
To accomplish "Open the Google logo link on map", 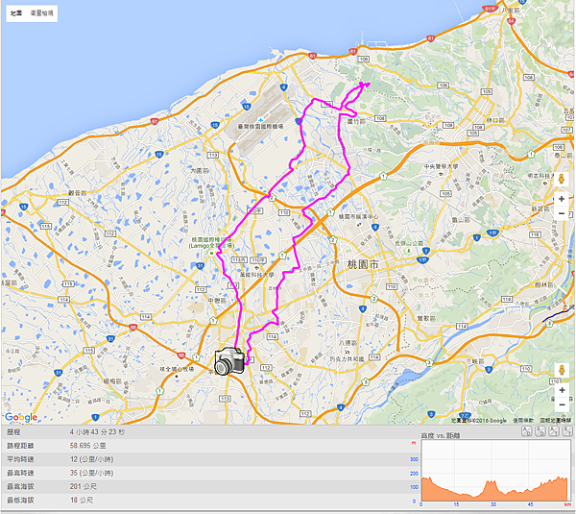I will pos(21,417).
